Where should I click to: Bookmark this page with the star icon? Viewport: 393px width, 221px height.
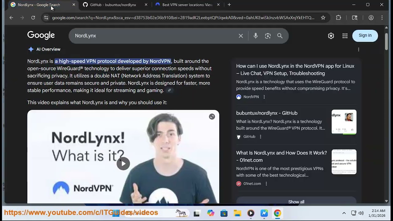click(x=323, y=18)
